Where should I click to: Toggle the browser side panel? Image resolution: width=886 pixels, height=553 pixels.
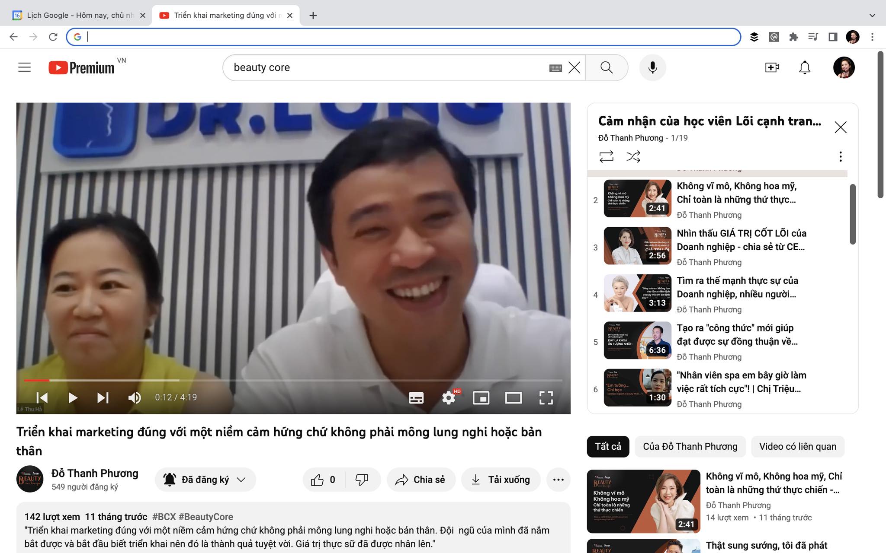(x=833, y=37)
